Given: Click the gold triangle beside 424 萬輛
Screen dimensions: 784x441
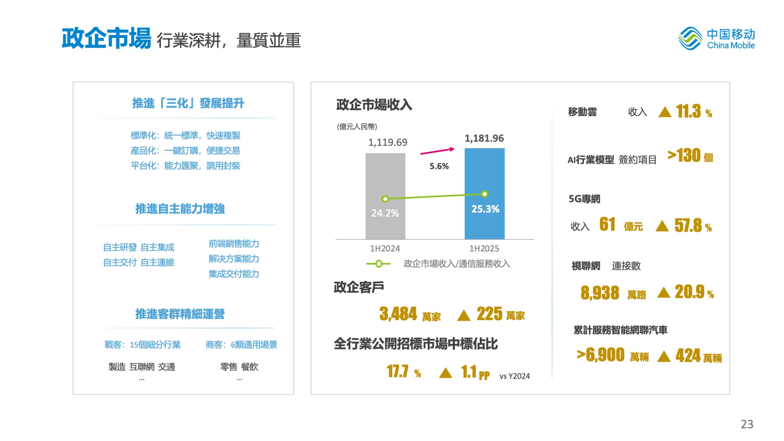Looking at the screenshot, I should (664, 357).
